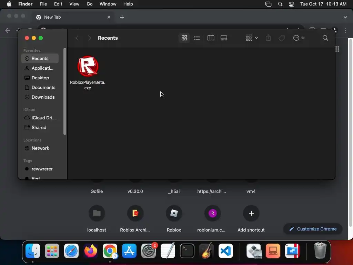Screen dimensions: 353x265
Task: Open Applications in Finder sidebar
Action: [40, 68]
